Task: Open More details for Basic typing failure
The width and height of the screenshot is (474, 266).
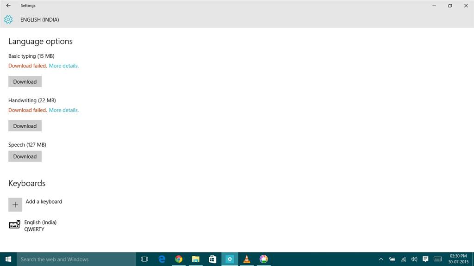Action: (x=64, y=66)
